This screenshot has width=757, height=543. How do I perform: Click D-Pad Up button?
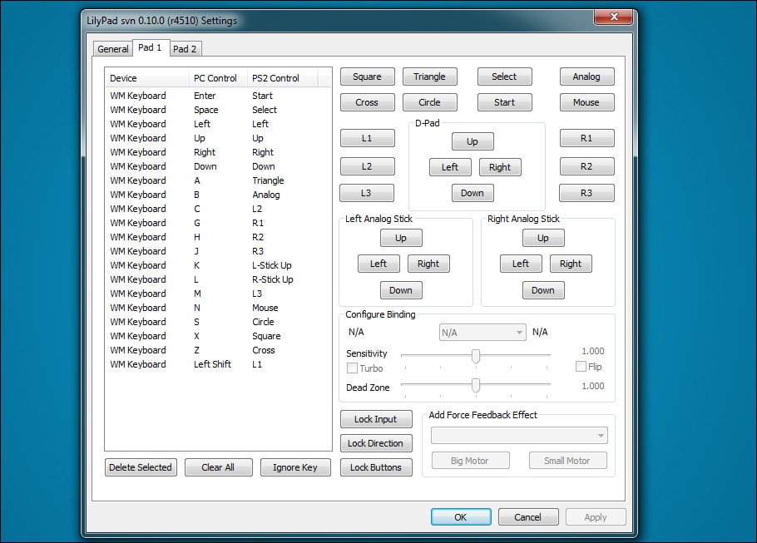tap(473, 141)
